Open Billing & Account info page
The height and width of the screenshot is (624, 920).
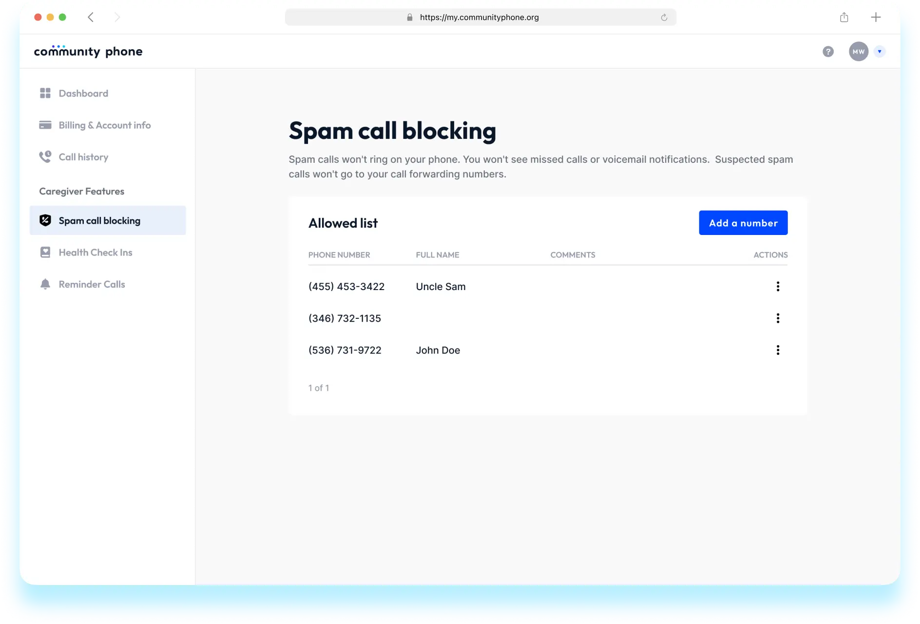(x=104, y=125)
